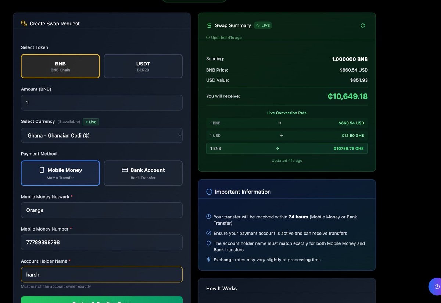The image size is (441, 303).
Task: Click the info icon beside Important Information
Action: coord(209,192)
